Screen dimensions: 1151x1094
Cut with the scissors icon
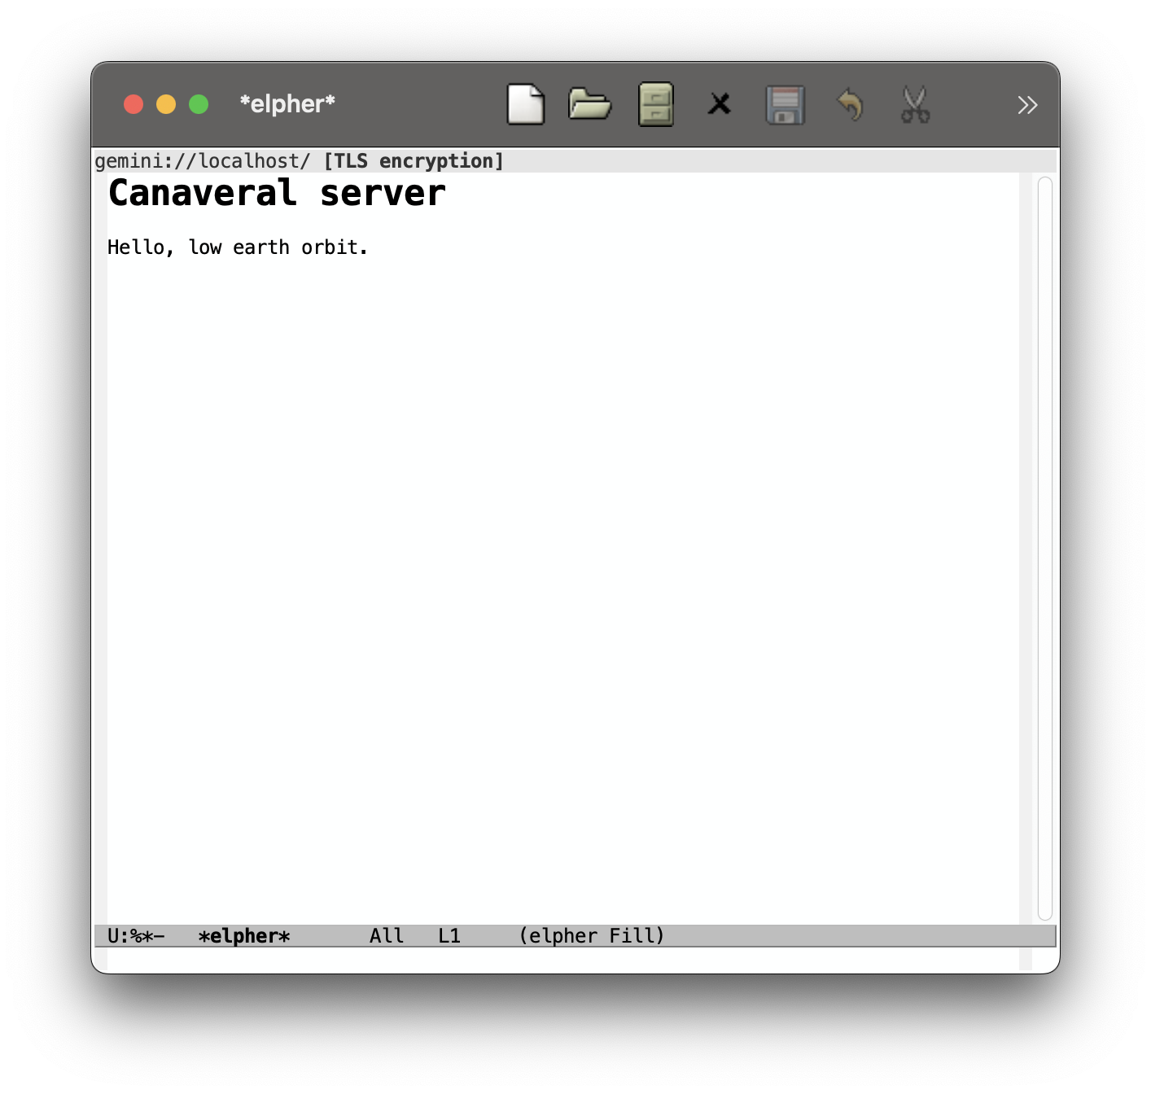click(x=915, y=105)
